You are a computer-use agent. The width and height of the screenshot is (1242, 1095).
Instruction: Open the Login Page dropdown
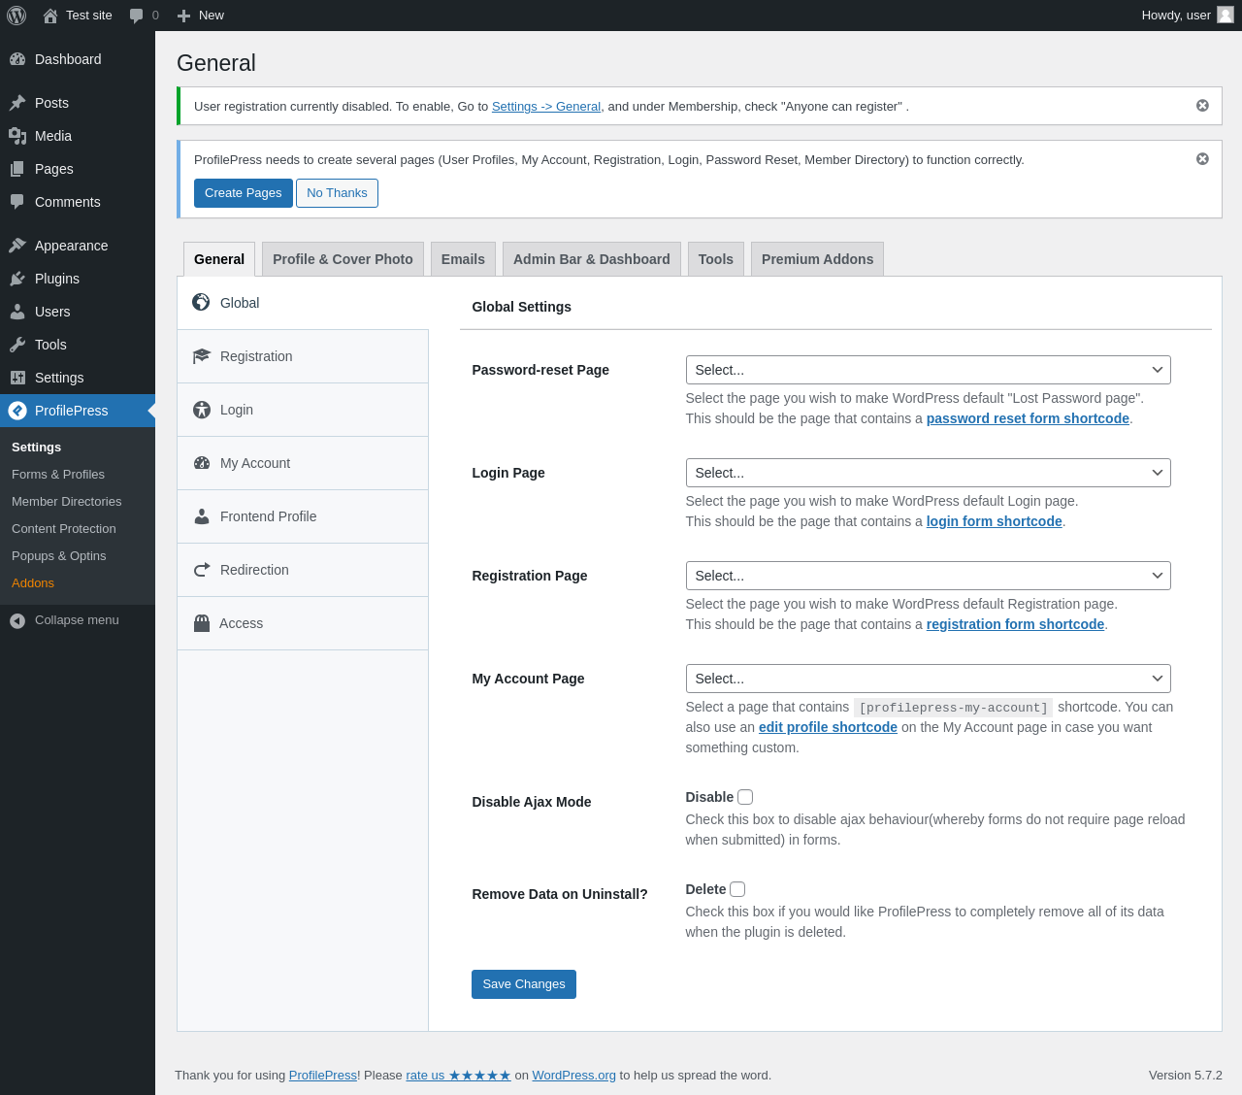[x=929, y=473]
